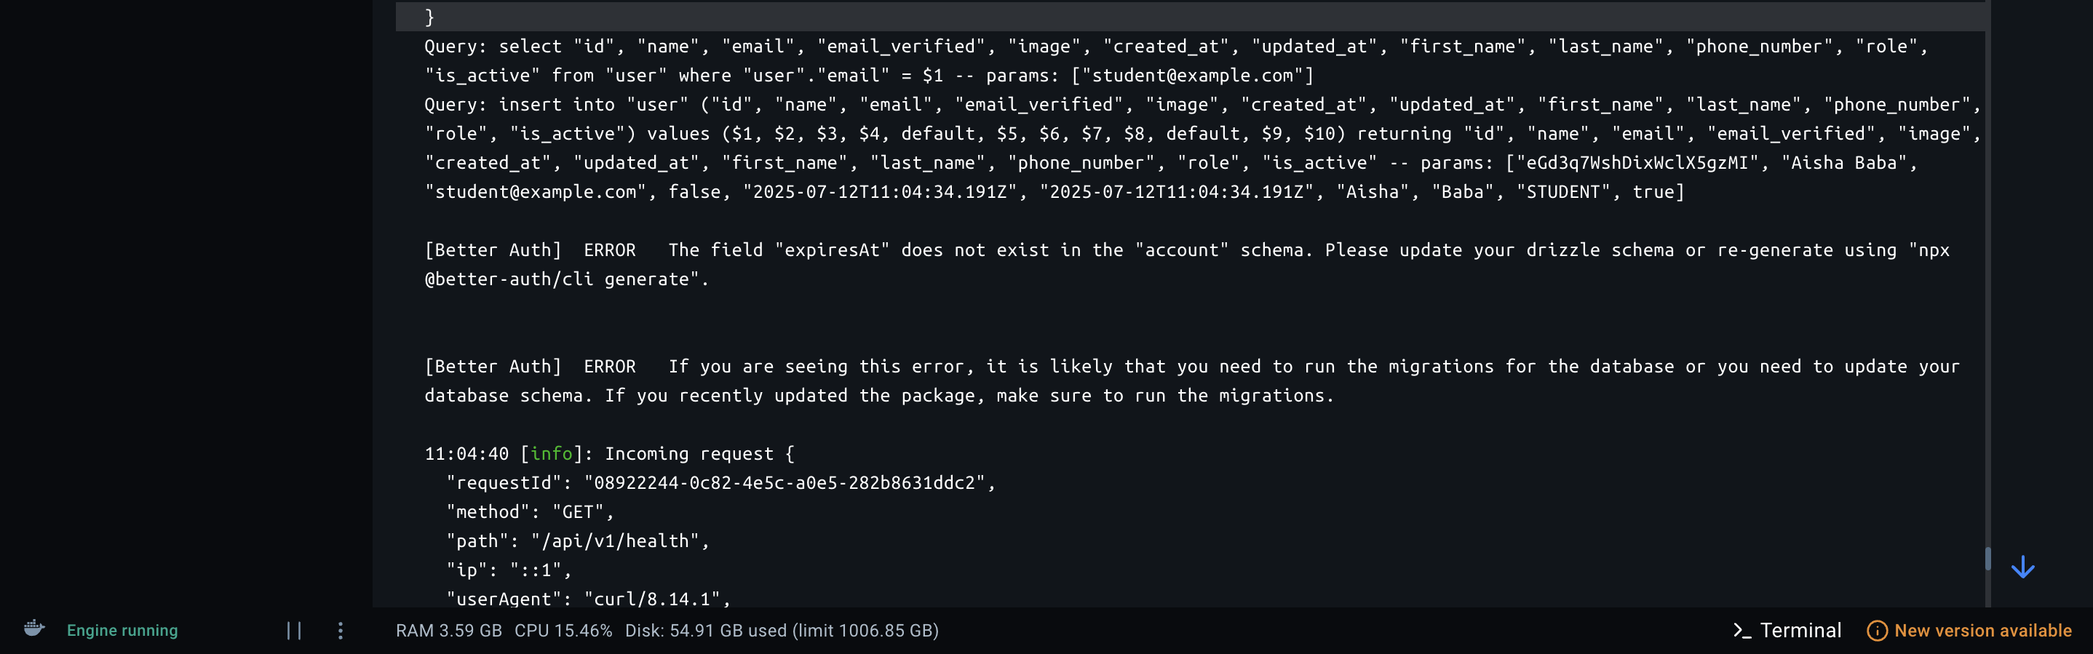Screen dimensions: 2093x654
Task: Click the curl userAgent log line
Action: 588,599
